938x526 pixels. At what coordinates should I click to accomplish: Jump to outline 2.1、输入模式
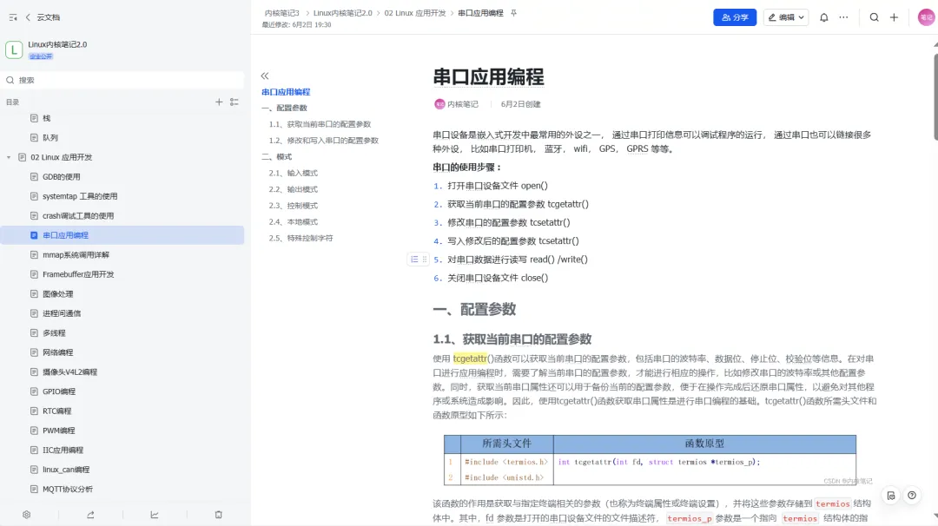click(x=294, y=174)
